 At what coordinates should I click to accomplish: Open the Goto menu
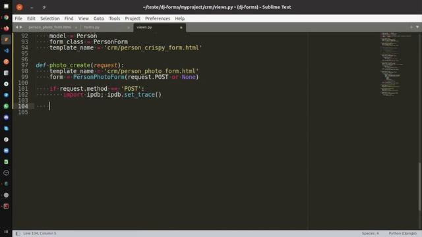99,18
